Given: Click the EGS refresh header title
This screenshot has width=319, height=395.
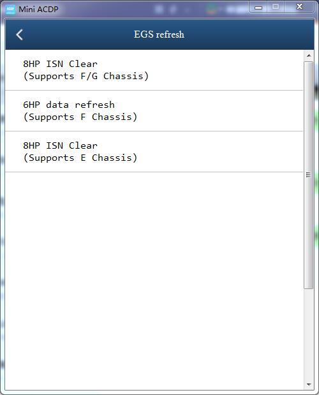Looking at the screenshot, I should (x=159, y=34).
